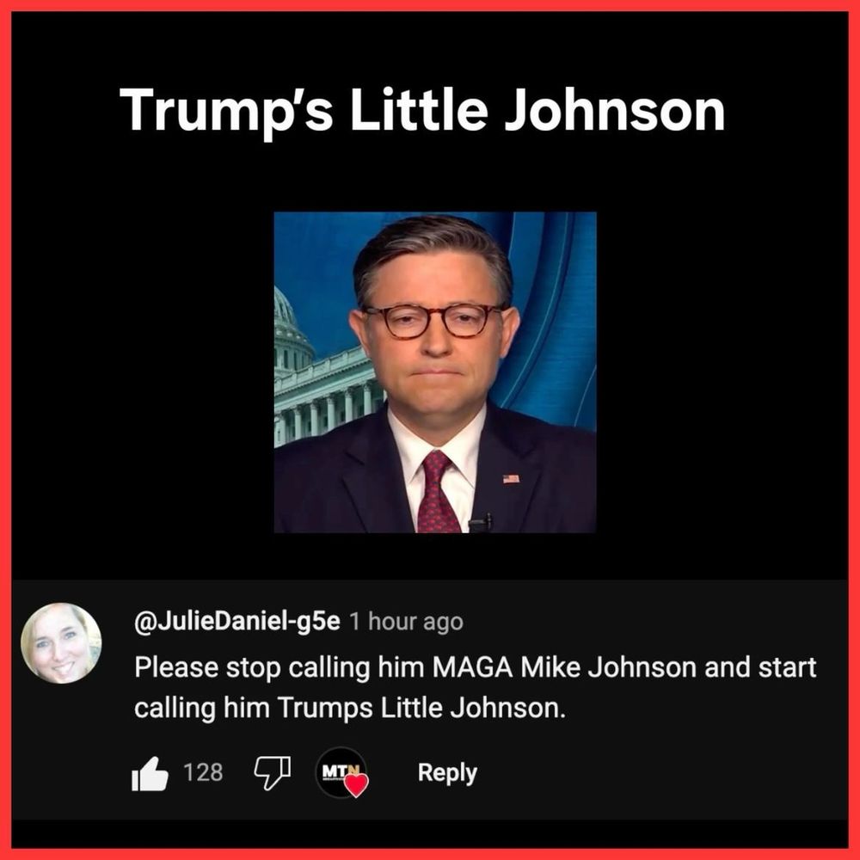Click the red heart on the MTN badge
The image size is (860, 860).
point(356,785)
